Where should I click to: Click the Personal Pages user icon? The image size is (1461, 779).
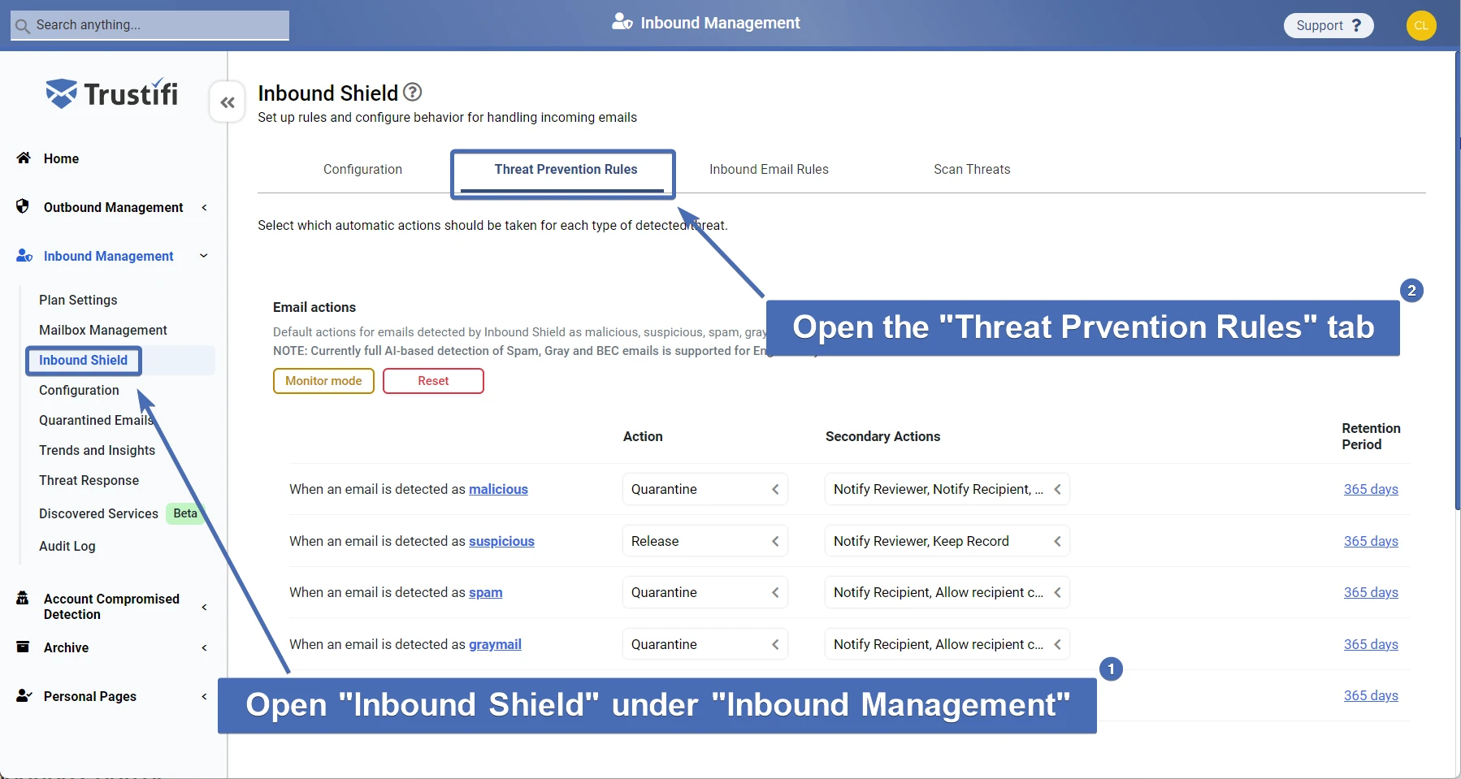(x=24, y=695)
